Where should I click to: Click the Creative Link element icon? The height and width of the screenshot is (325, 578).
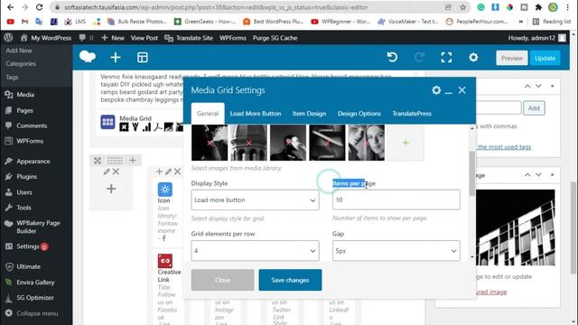pyautogui.click(x=164, y=261)
